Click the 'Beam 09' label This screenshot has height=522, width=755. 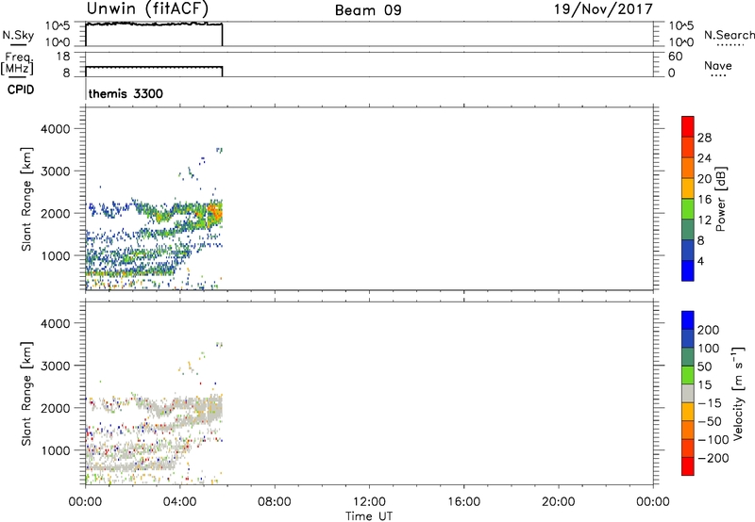pyautogui.click(x=368, y=10)
